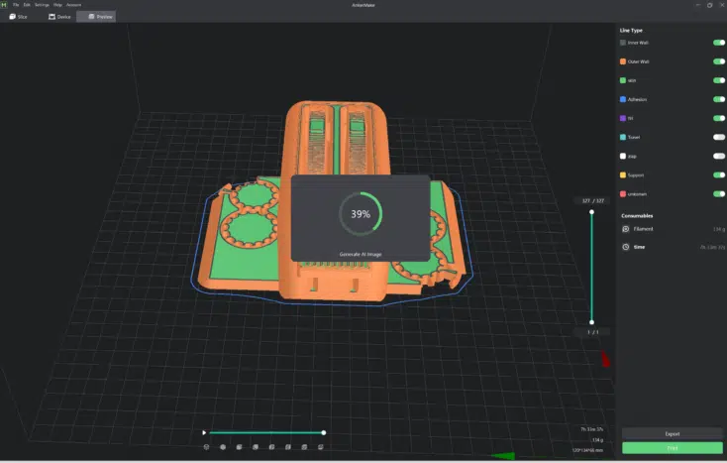Disable the skin line type
Image resolution: width=727 pixels, height=463 pixels.
tap(718, 80)
